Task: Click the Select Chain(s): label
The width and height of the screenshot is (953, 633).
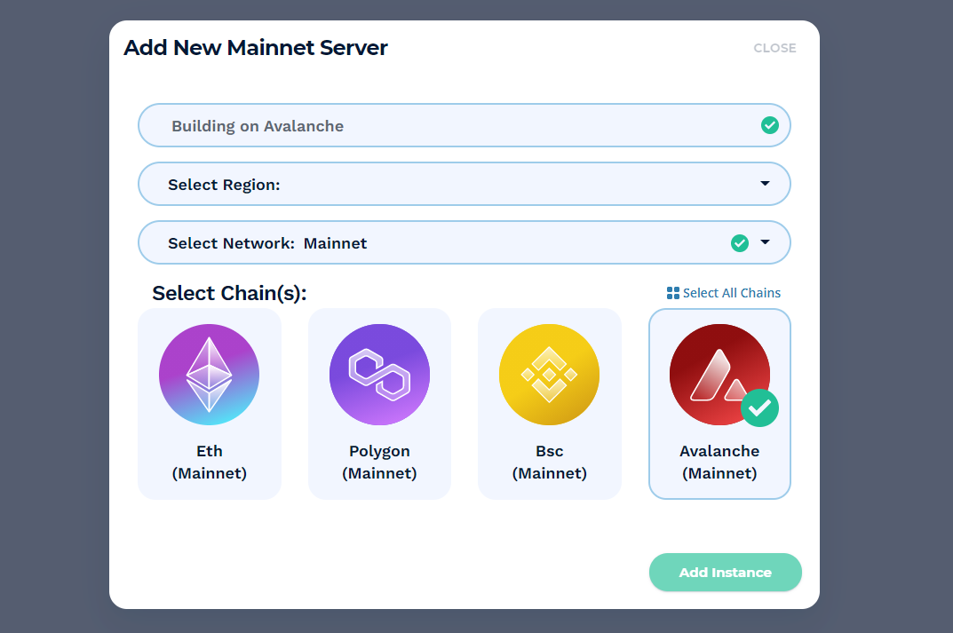Action: [x=229, y=293]
